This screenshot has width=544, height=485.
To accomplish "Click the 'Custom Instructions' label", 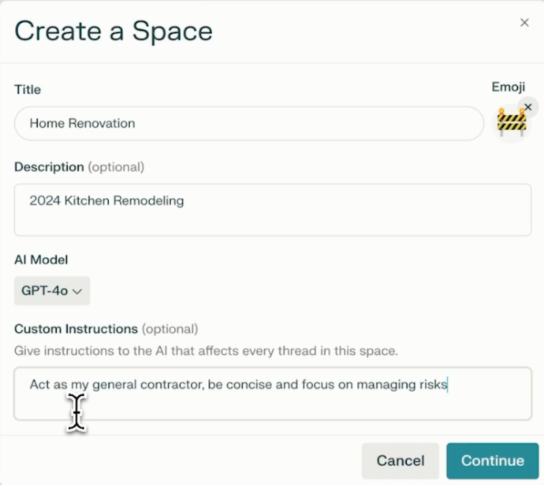I will (76, 328).
